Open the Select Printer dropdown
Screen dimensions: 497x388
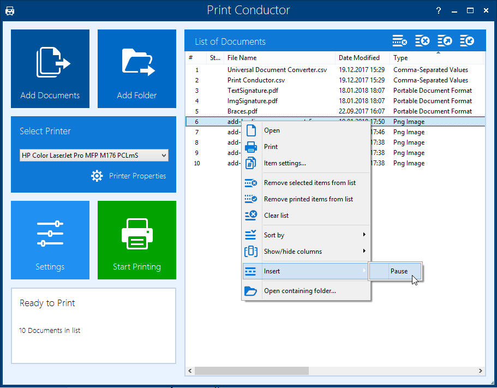(94, 156)
